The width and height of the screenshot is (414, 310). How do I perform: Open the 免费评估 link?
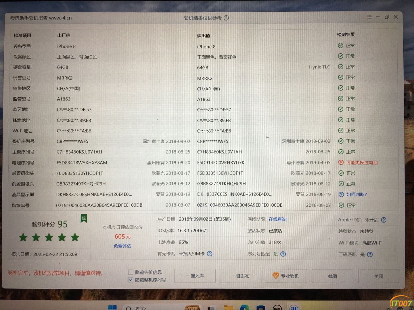click(x=122, y=246)
